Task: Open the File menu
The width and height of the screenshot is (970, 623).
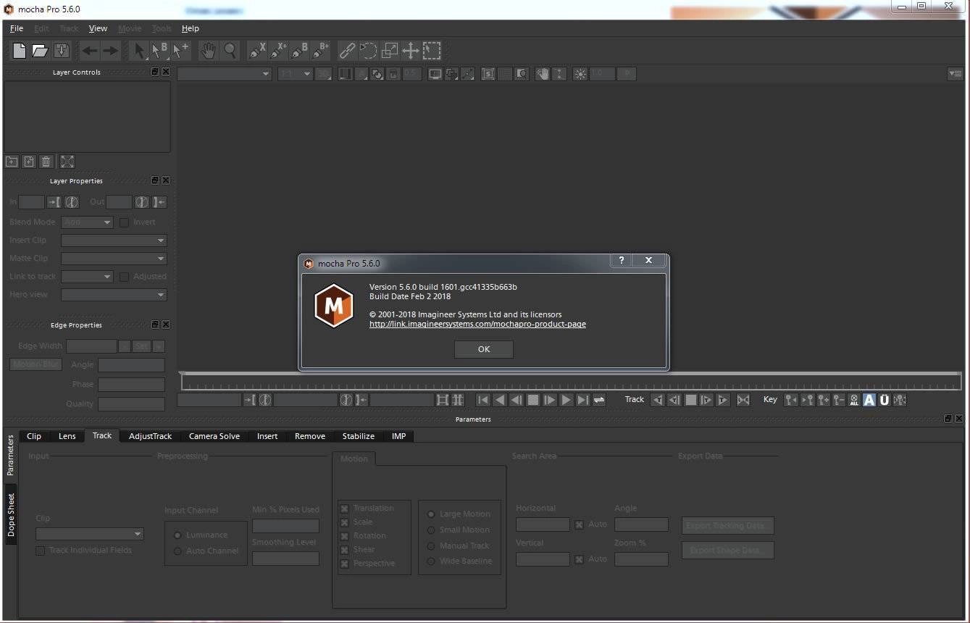Action: tap(17, 28)
